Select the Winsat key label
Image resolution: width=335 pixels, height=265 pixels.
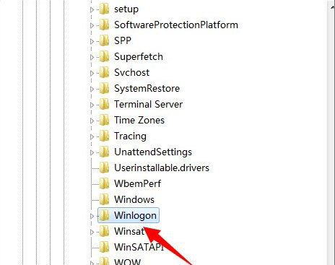129,232
